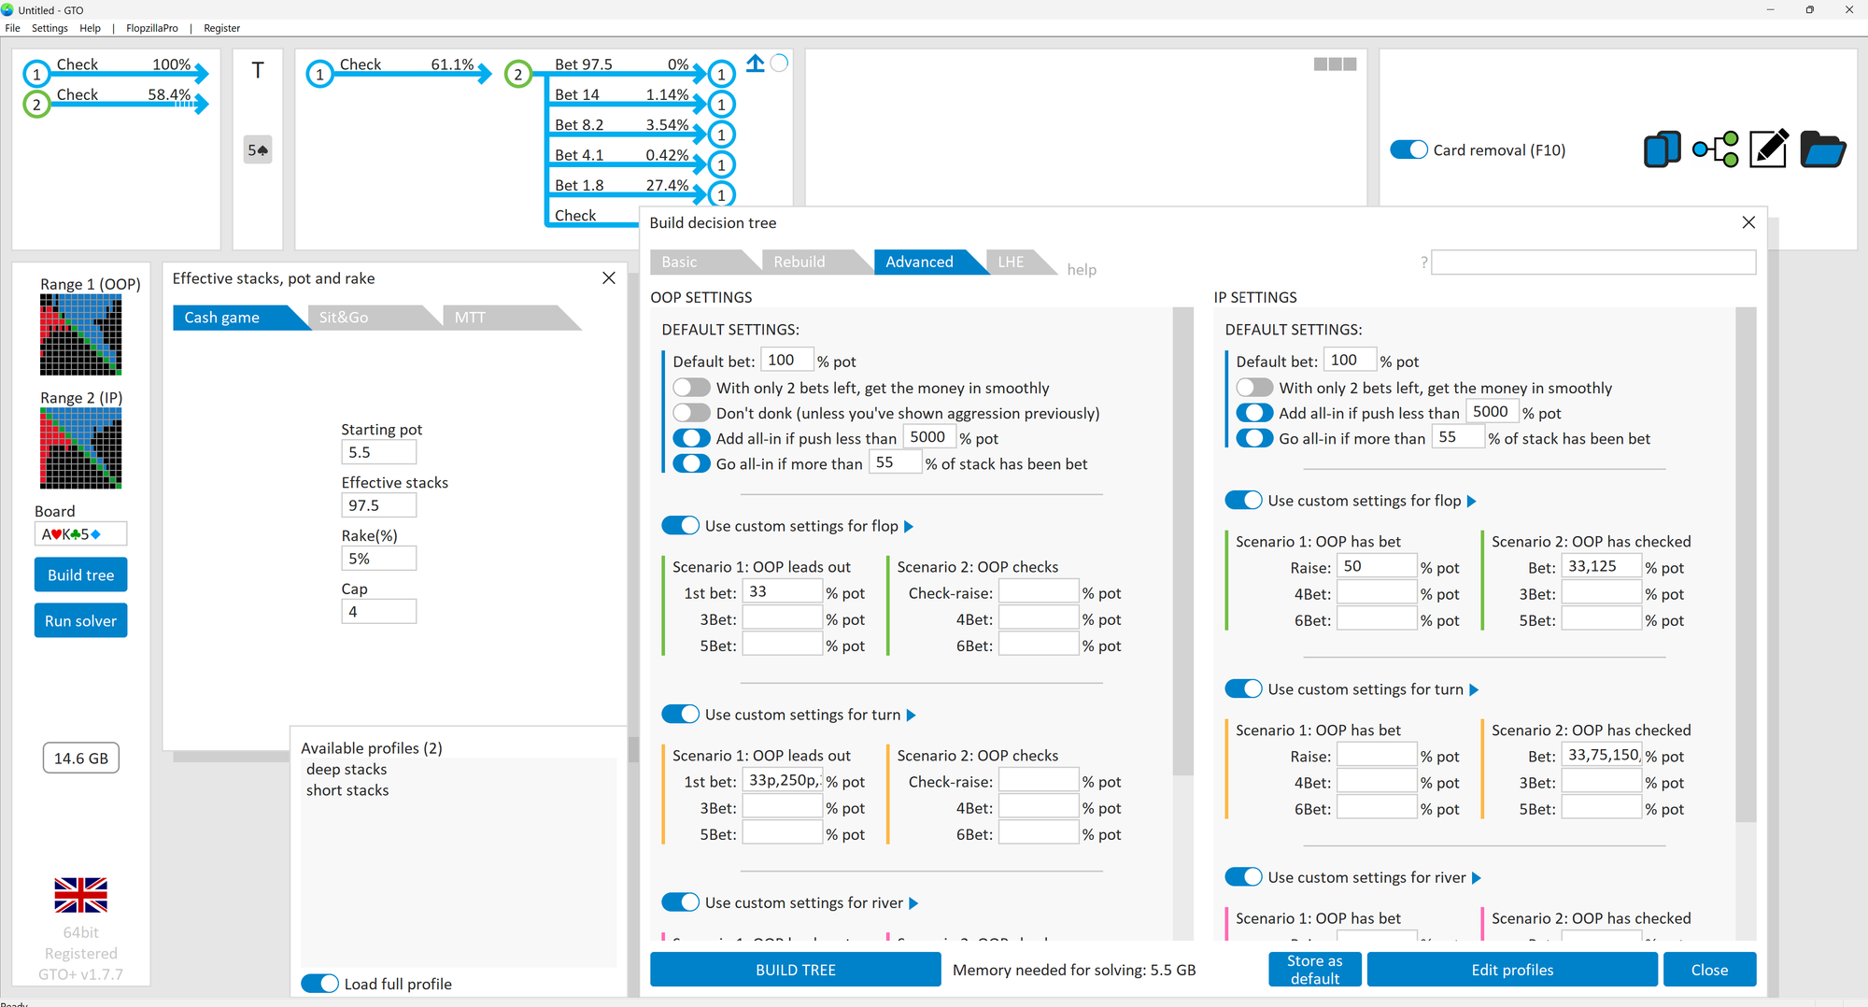Open the Settings menu
This screenshot has height=1007, width=1868.
[x=50, y=28]
